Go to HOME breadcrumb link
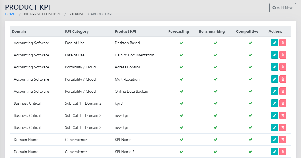The width and height of the screenshot is (301, 158). (x=10, y=14)
